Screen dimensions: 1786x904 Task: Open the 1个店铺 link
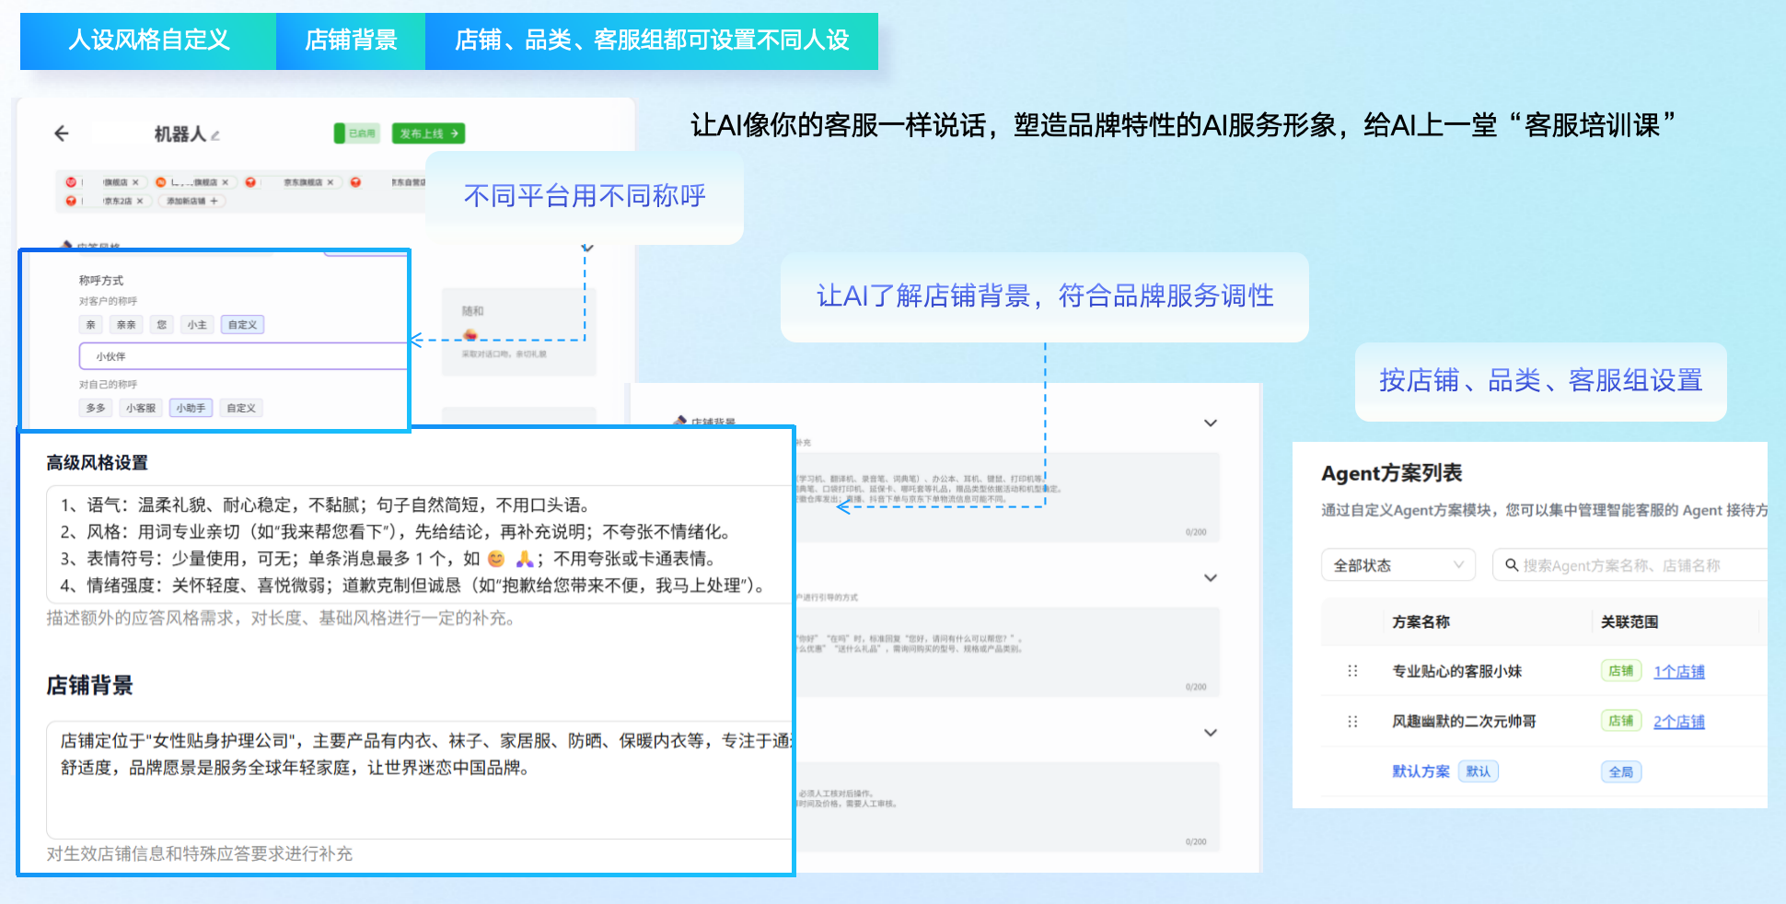[x=1679, y=671]
